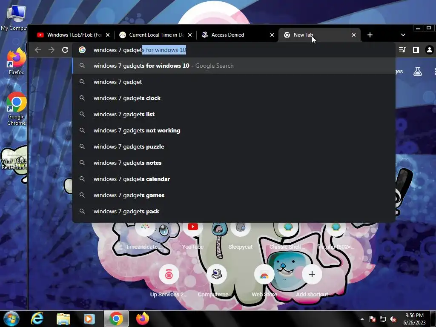Close the New Tab tab

pos(354,35)
